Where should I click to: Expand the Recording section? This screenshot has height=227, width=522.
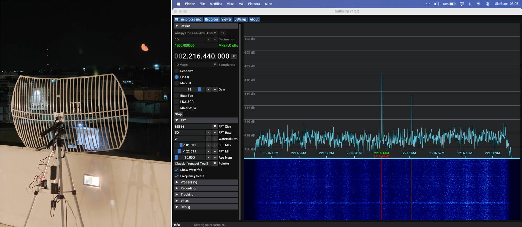click(188, 188)
